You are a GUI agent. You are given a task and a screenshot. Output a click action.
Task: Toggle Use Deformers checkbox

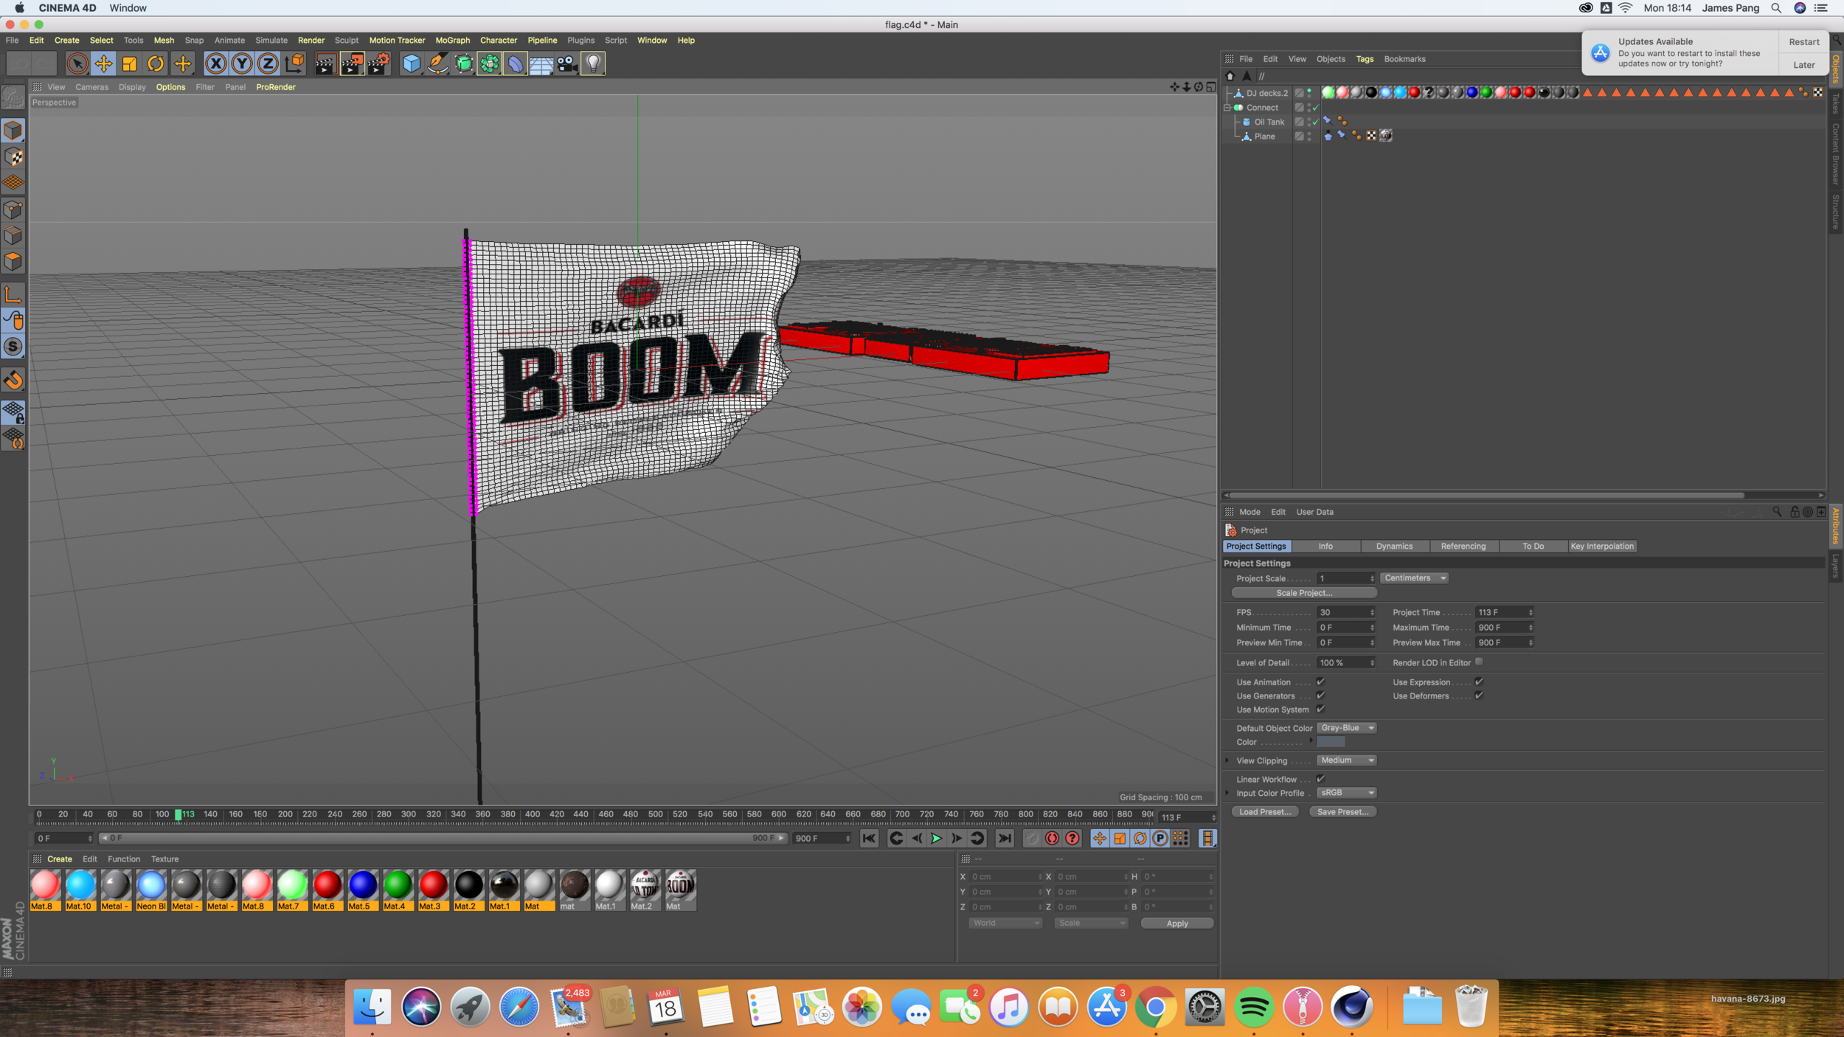click(x=1479, y=696)
